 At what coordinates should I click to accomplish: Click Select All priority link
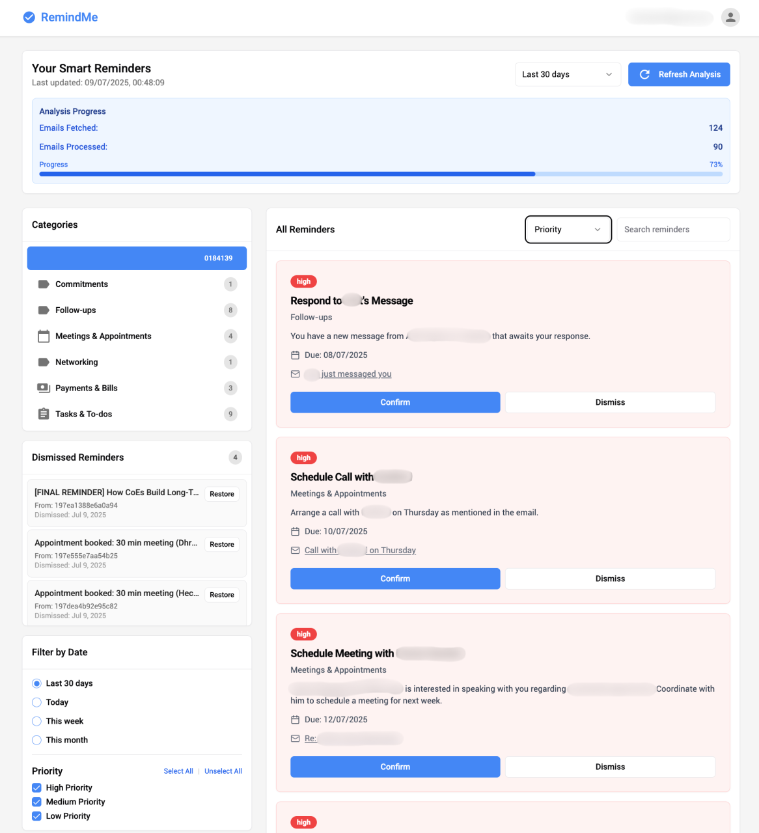[178, 771]
